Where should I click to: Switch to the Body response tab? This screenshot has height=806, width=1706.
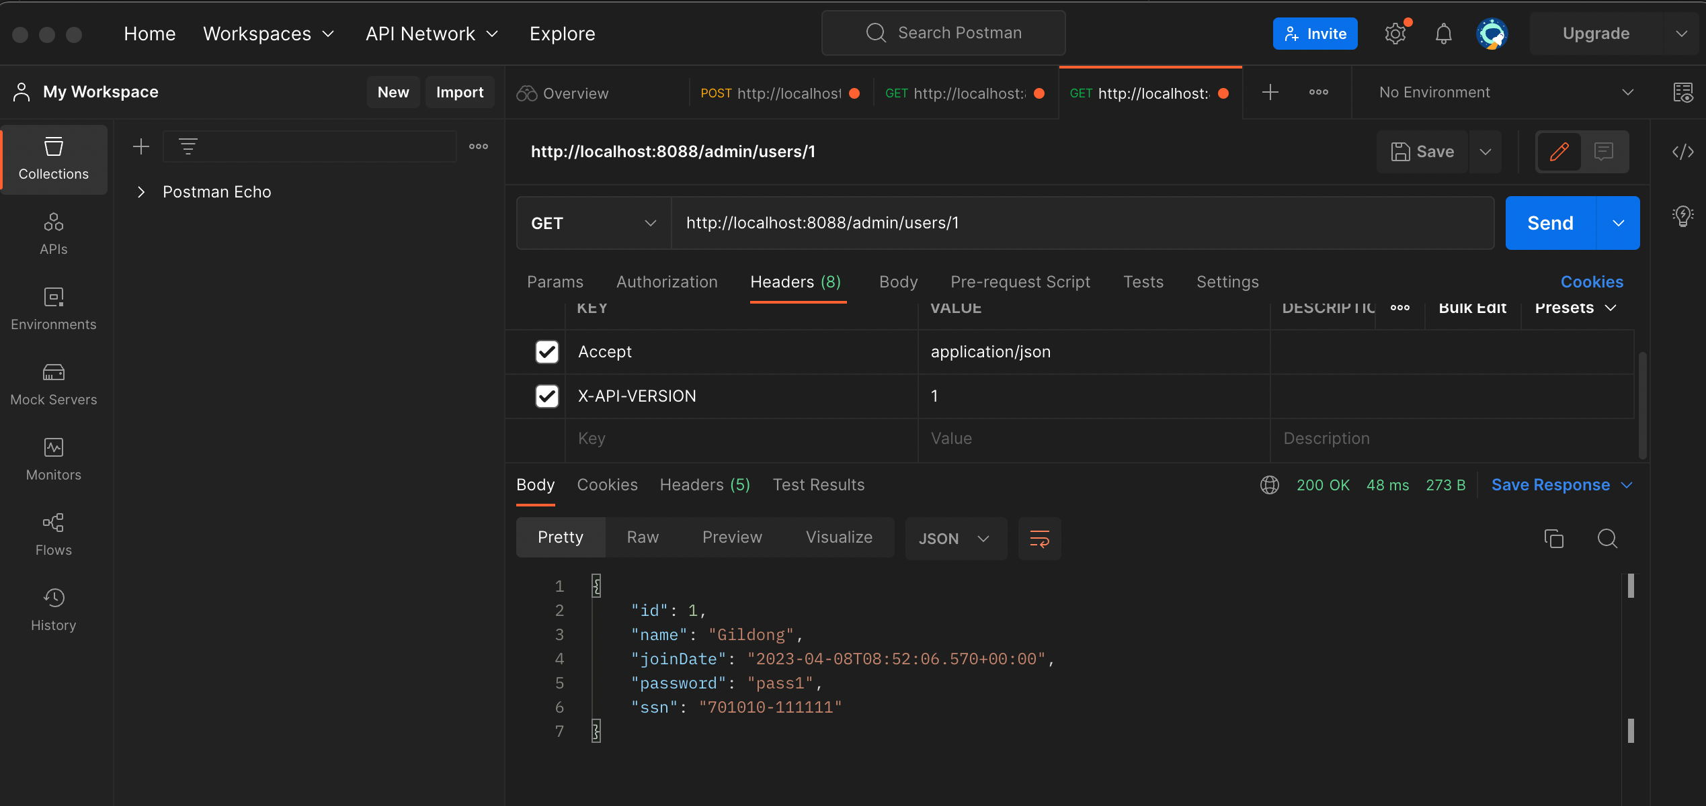click(x=536, y=484)
